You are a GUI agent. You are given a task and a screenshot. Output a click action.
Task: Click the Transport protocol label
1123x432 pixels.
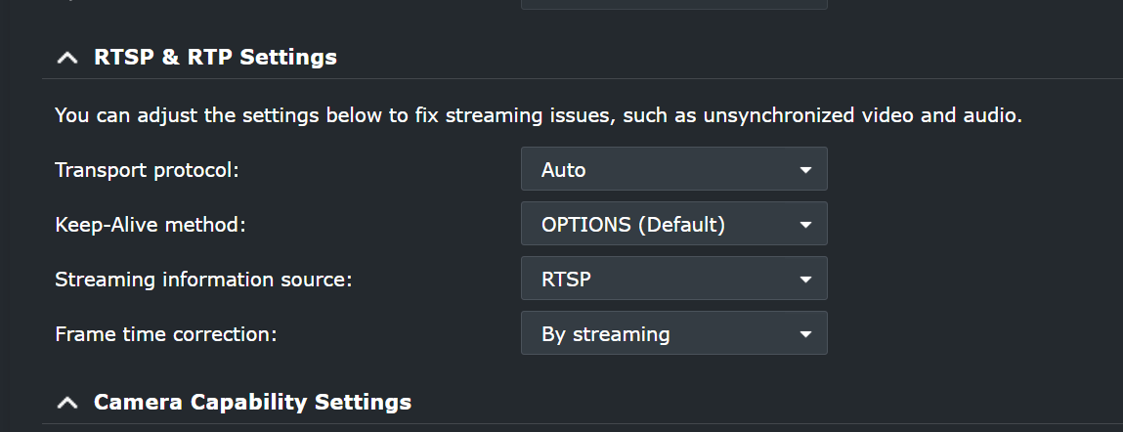147,169
